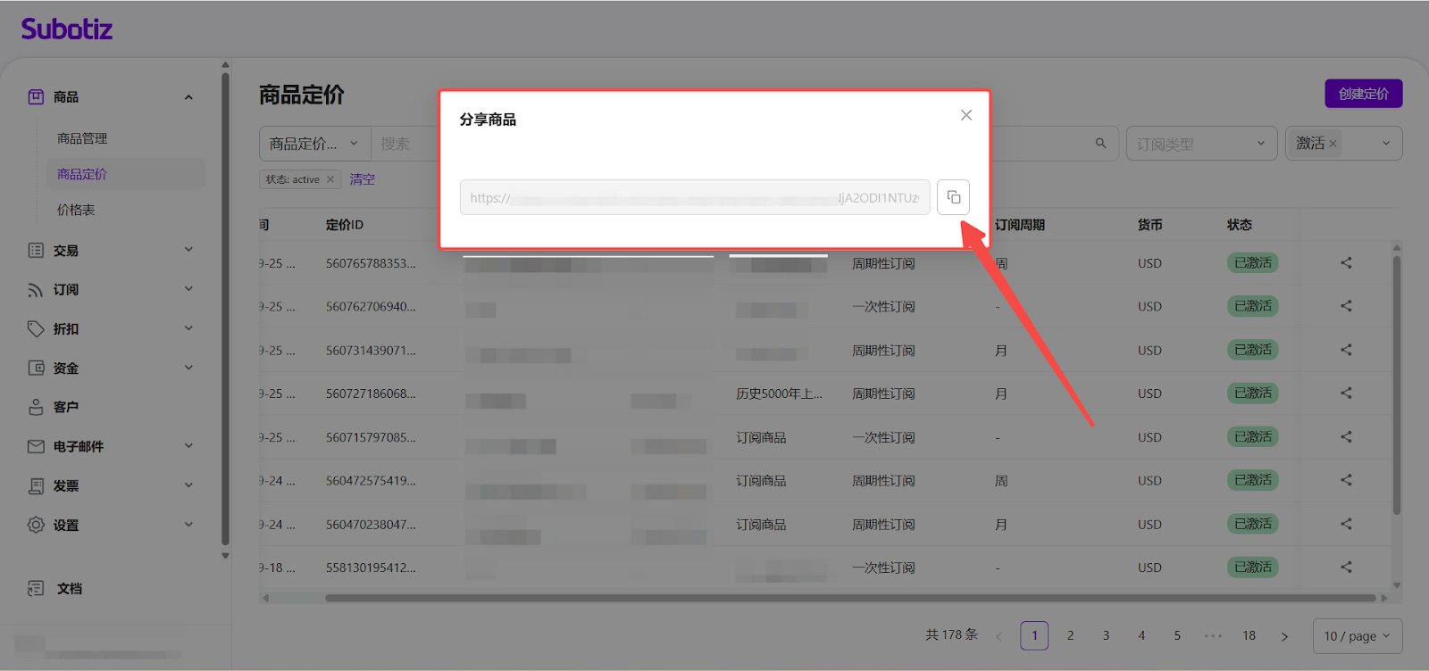The width and height of the screenshot is (1429, 671).
Task: Click the search magnifier icon
Action: point(1100,144)
